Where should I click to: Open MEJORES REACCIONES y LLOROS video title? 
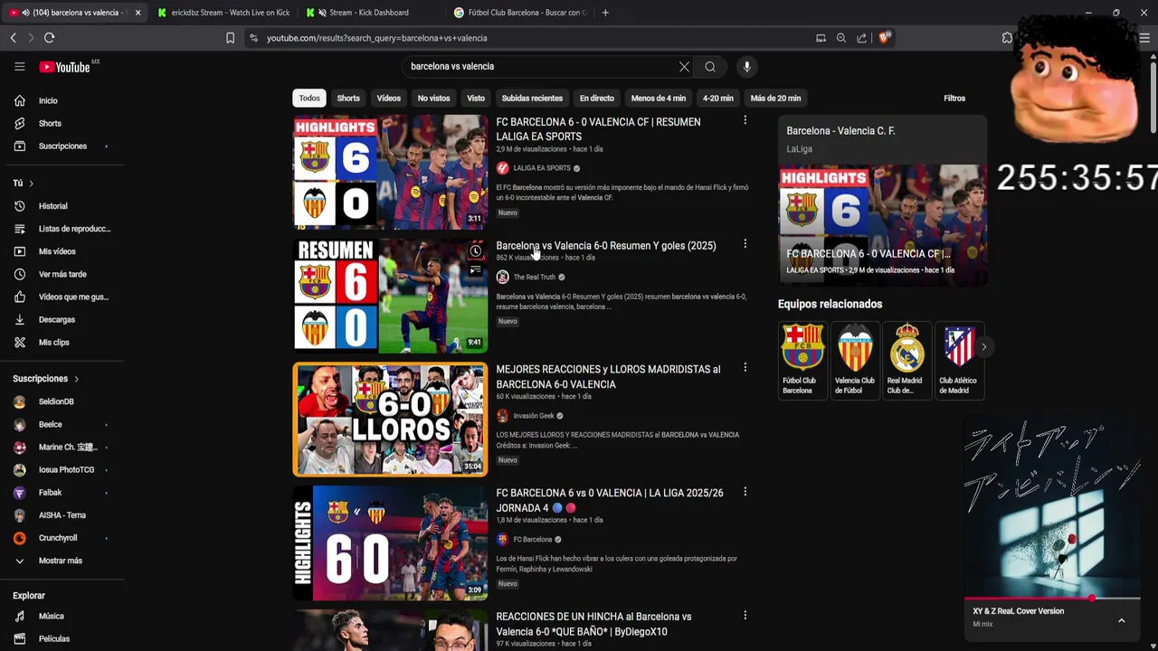(608, 377)
